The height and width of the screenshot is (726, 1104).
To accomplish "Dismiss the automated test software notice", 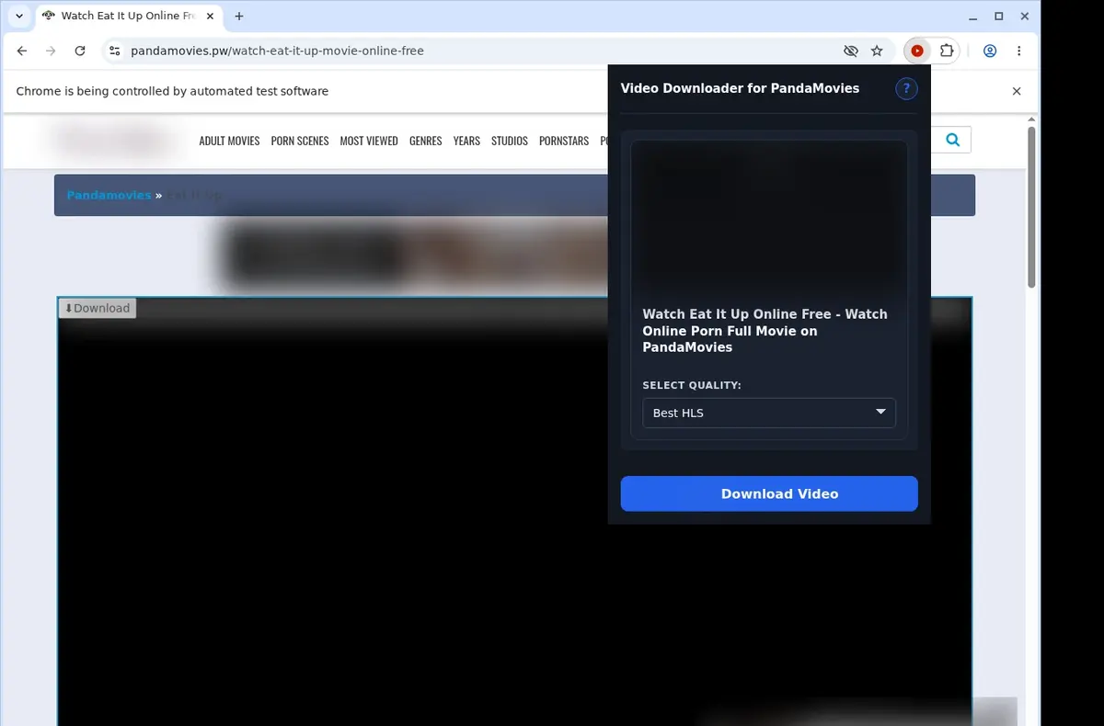I will 1017,91.
